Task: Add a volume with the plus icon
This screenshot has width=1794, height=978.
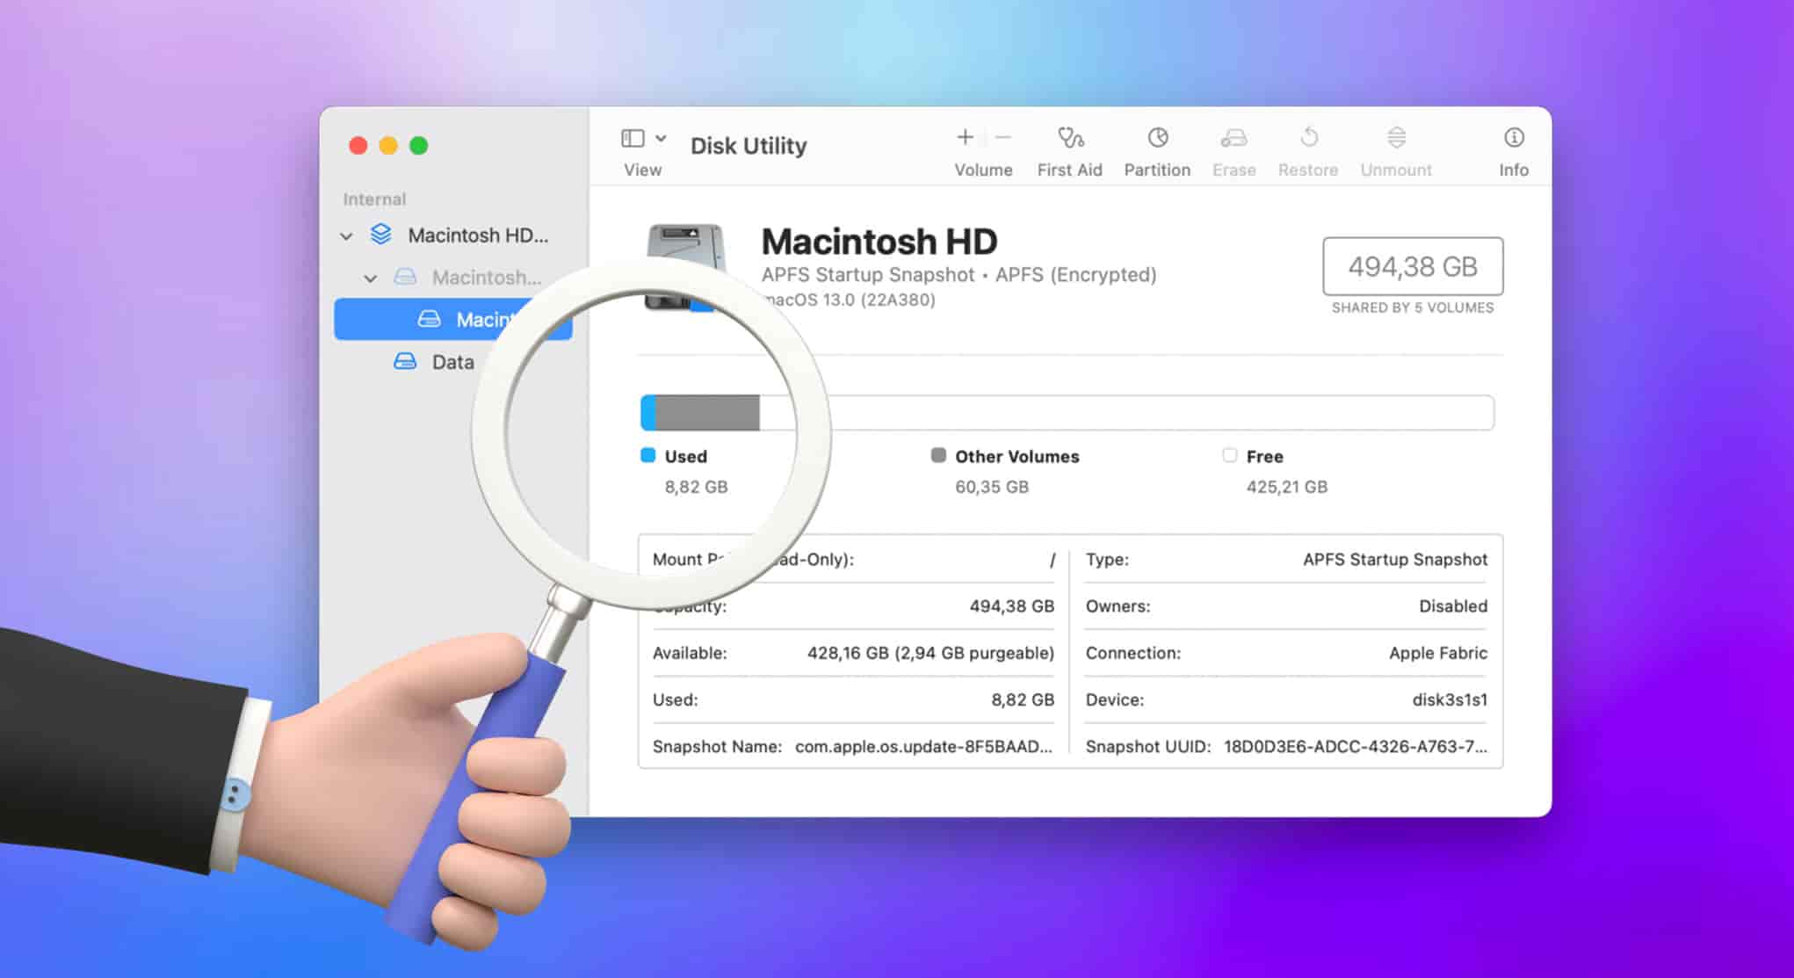Action: pyautogui.click(x=965, y=137)
